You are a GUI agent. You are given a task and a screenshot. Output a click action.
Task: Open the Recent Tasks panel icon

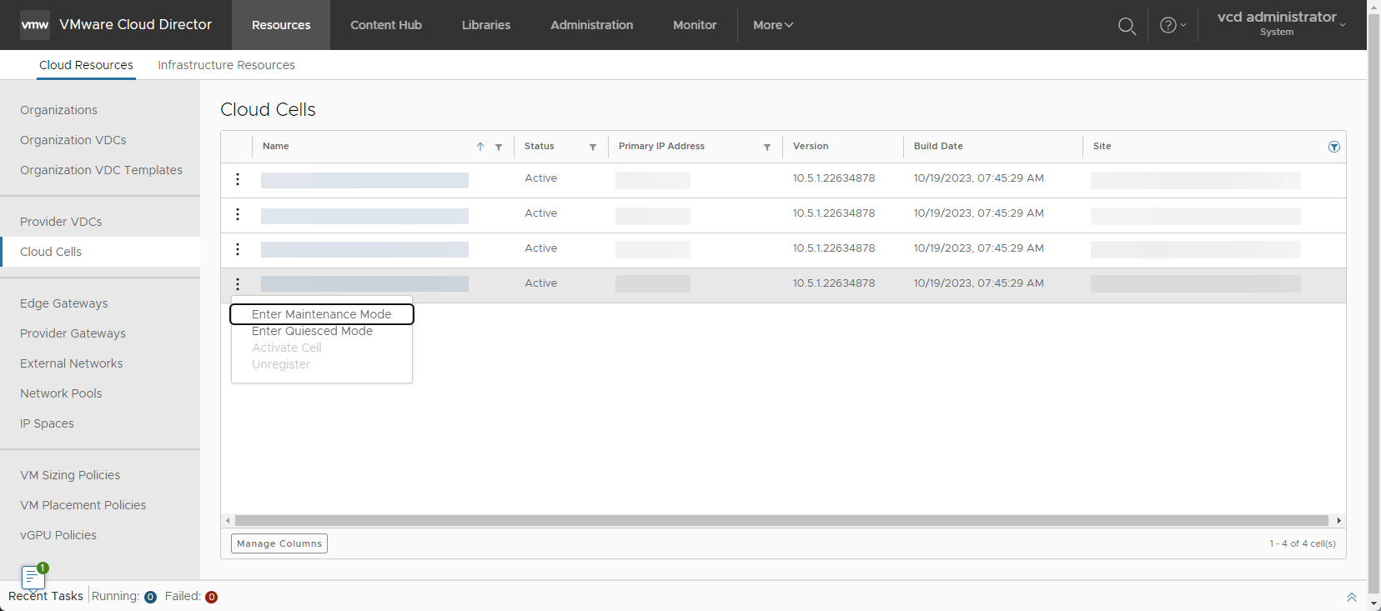(33, 576)
